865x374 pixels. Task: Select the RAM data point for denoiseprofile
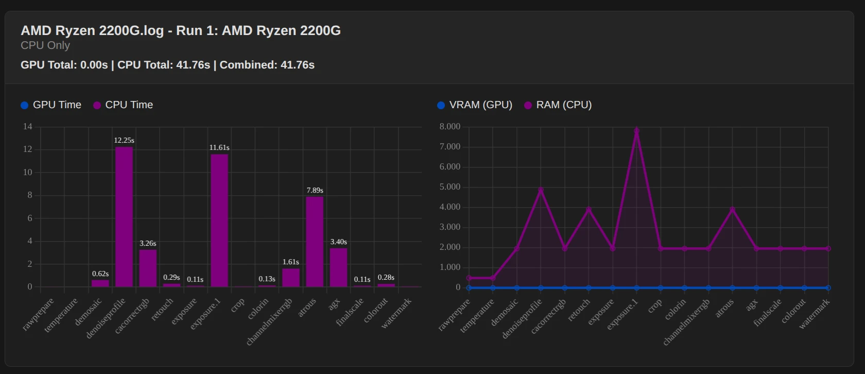[x=541, y=190]
